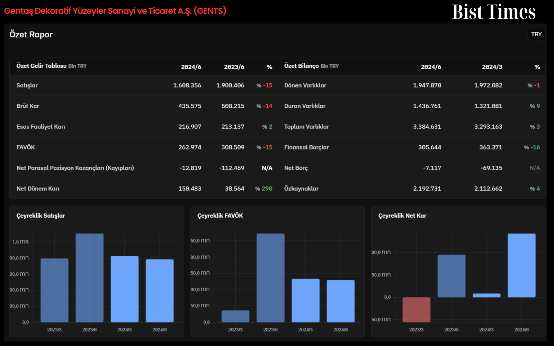The image size is (554, 346).
Task: Click the Özkaynaklar row label
Action: [x=301, y=189]
